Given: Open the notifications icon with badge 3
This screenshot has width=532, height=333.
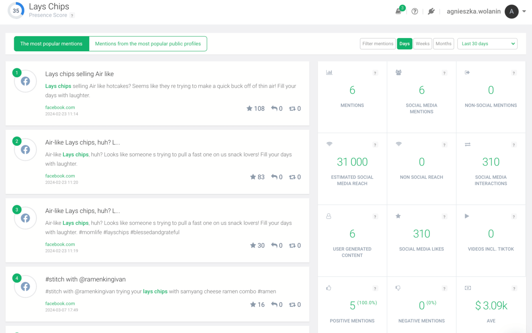Looking at the screenshot, I should click(x=398, y=11).
